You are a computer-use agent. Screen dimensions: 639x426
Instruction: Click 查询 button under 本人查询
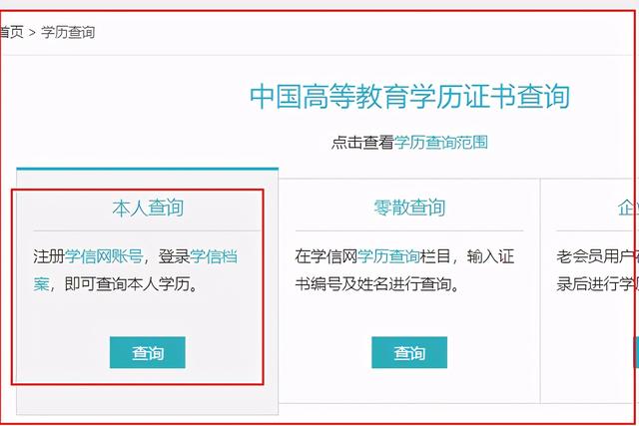[148, 352]
